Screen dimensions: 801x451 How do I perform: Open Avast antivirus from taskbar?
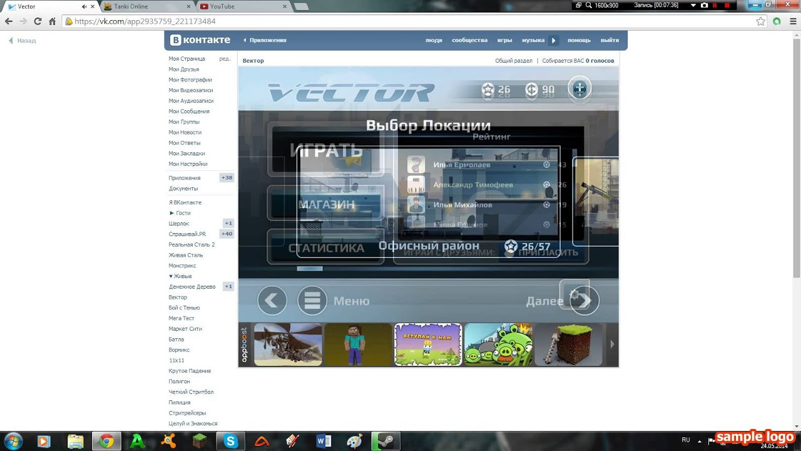pos(169,441)
